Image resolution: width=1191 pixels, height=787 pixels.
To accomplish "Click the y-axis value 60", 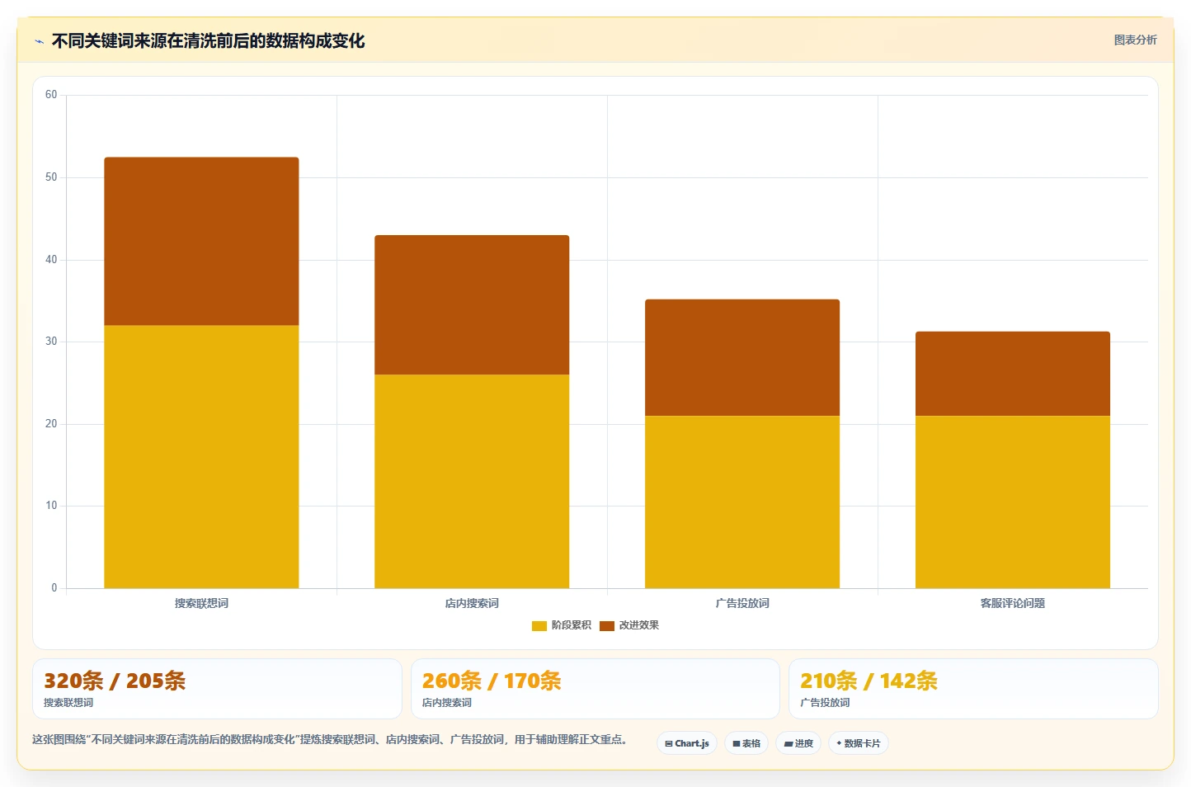I will tap(51, 95).
